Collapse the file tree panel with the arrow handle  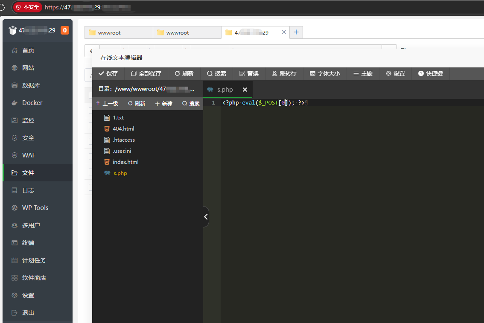click(206, 217)
